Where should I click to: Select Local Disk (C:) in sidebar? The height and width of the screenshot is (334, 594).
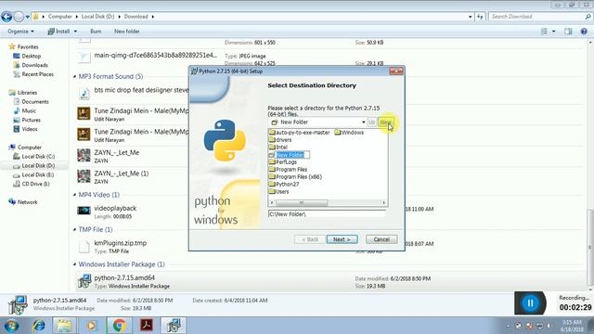point(34,157)
